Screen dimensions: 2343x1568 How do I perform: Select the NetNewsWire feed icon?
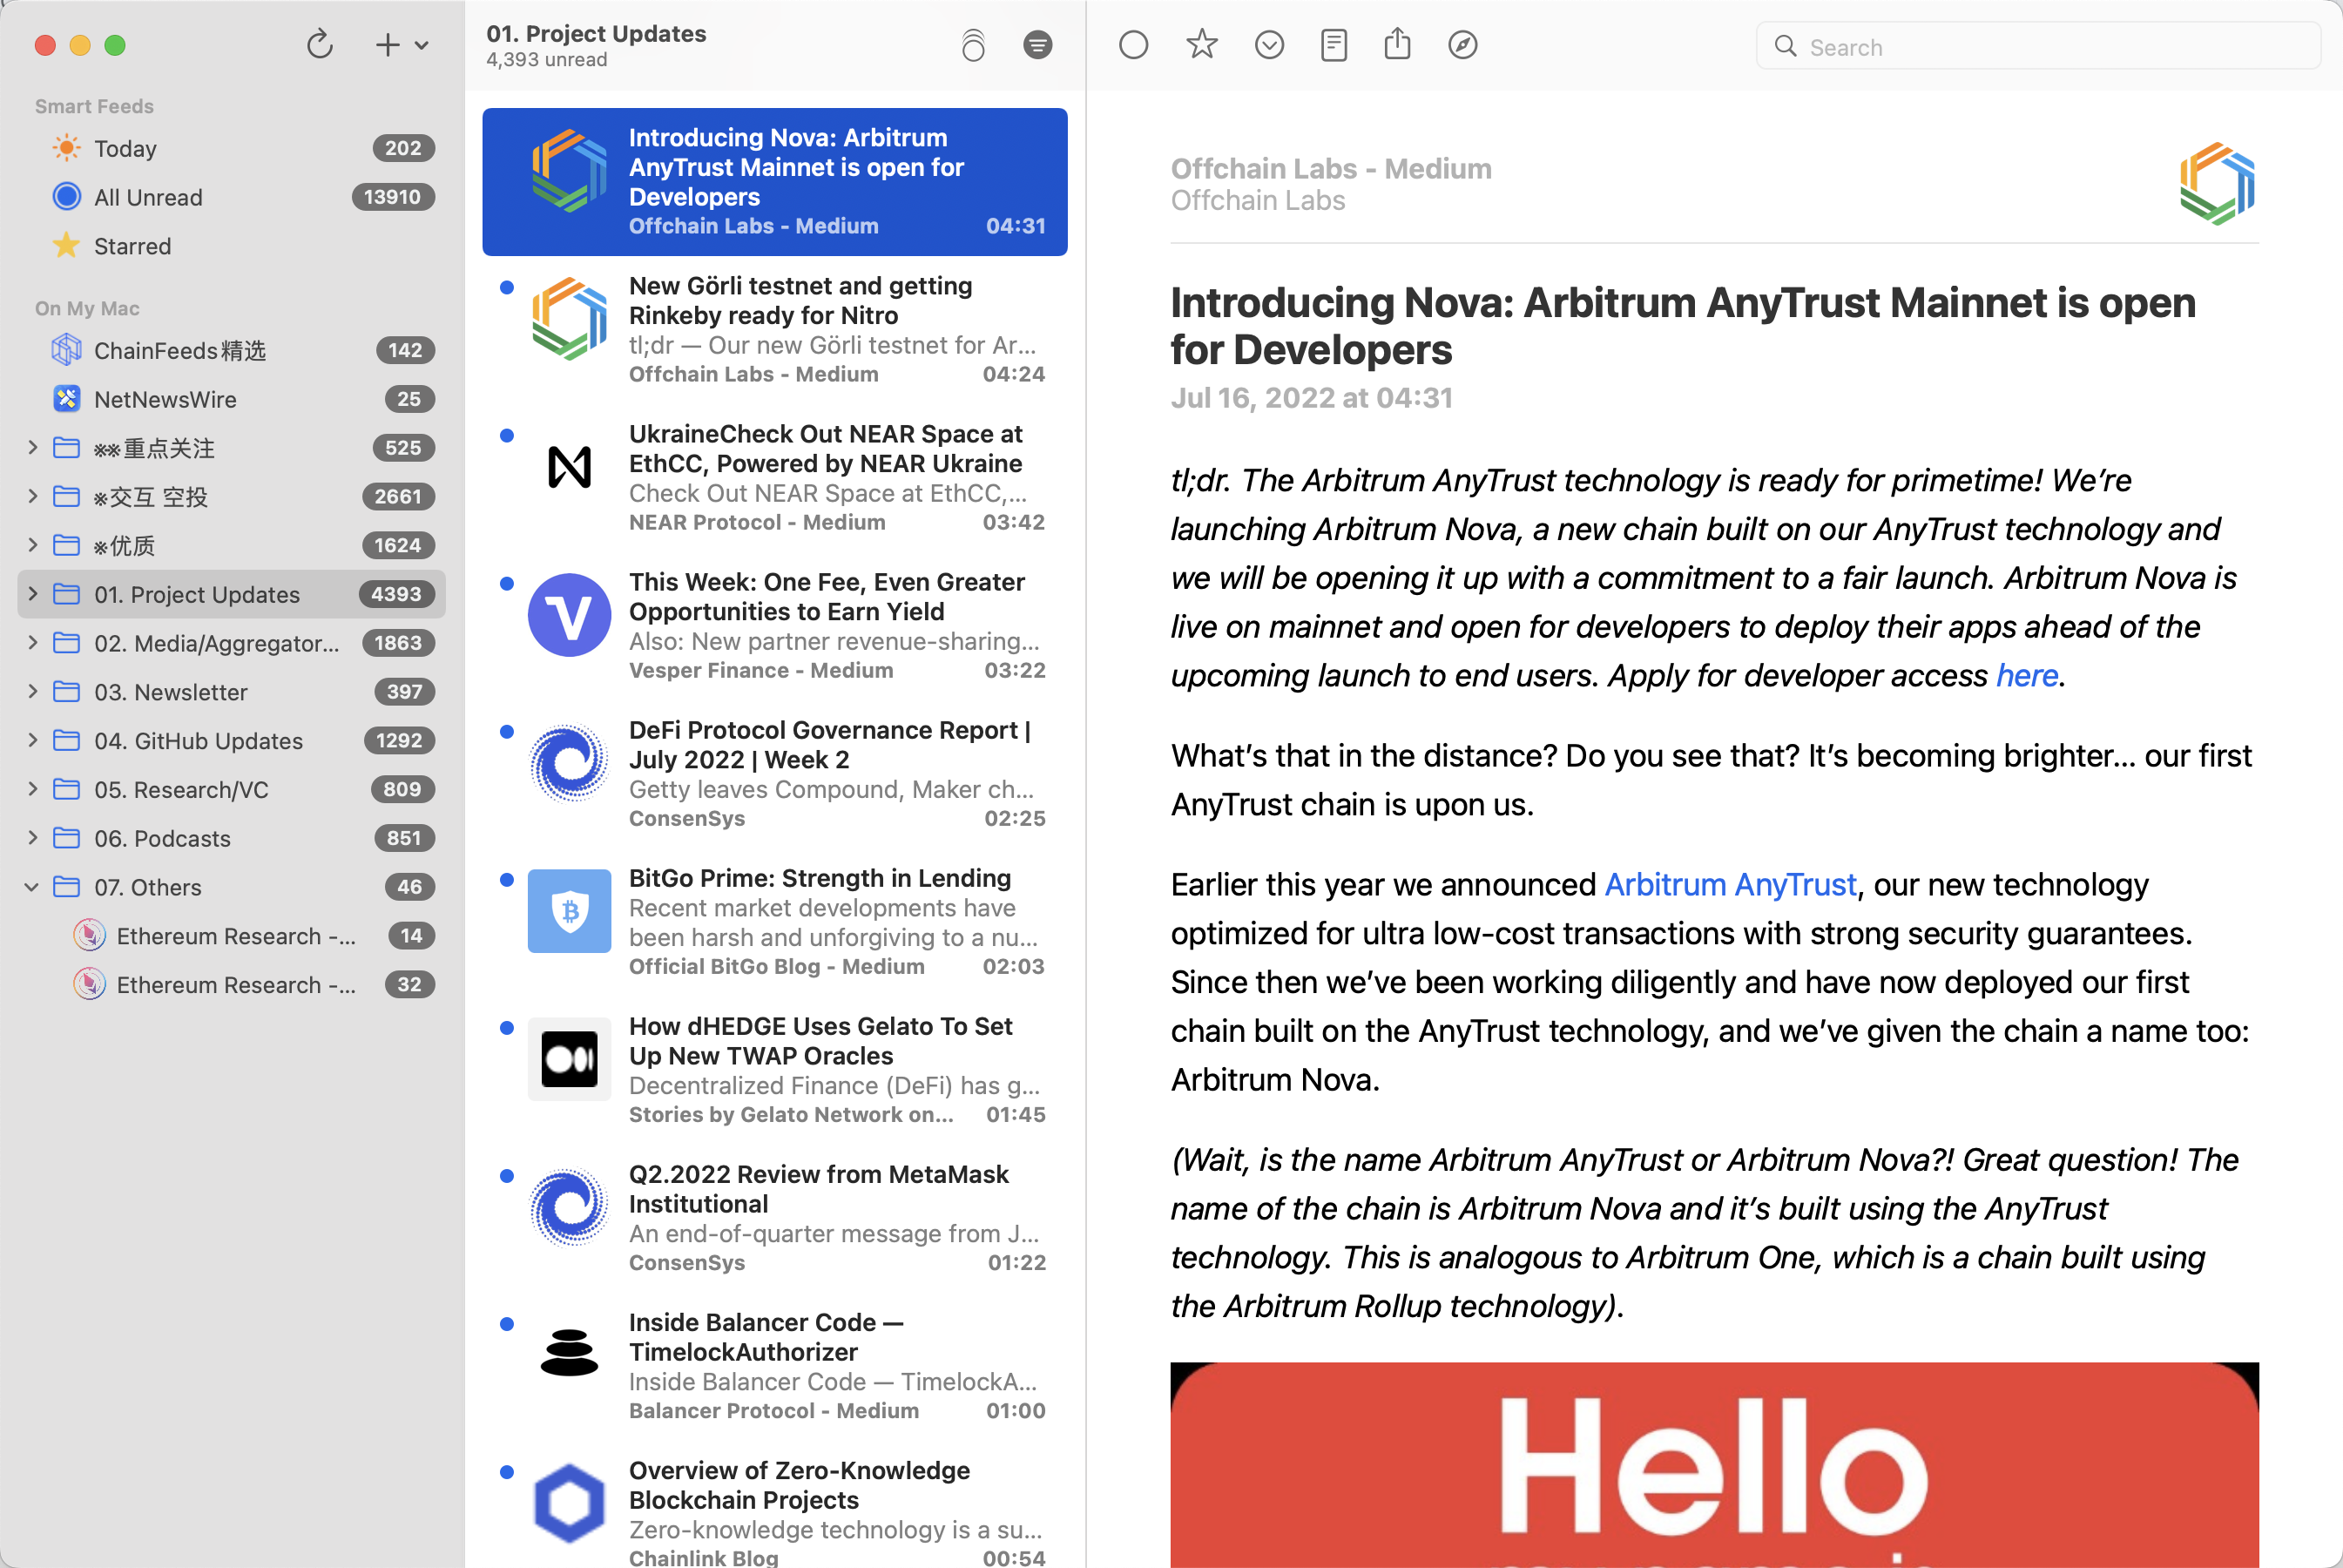pyautogui.click(x=66, y=399)
